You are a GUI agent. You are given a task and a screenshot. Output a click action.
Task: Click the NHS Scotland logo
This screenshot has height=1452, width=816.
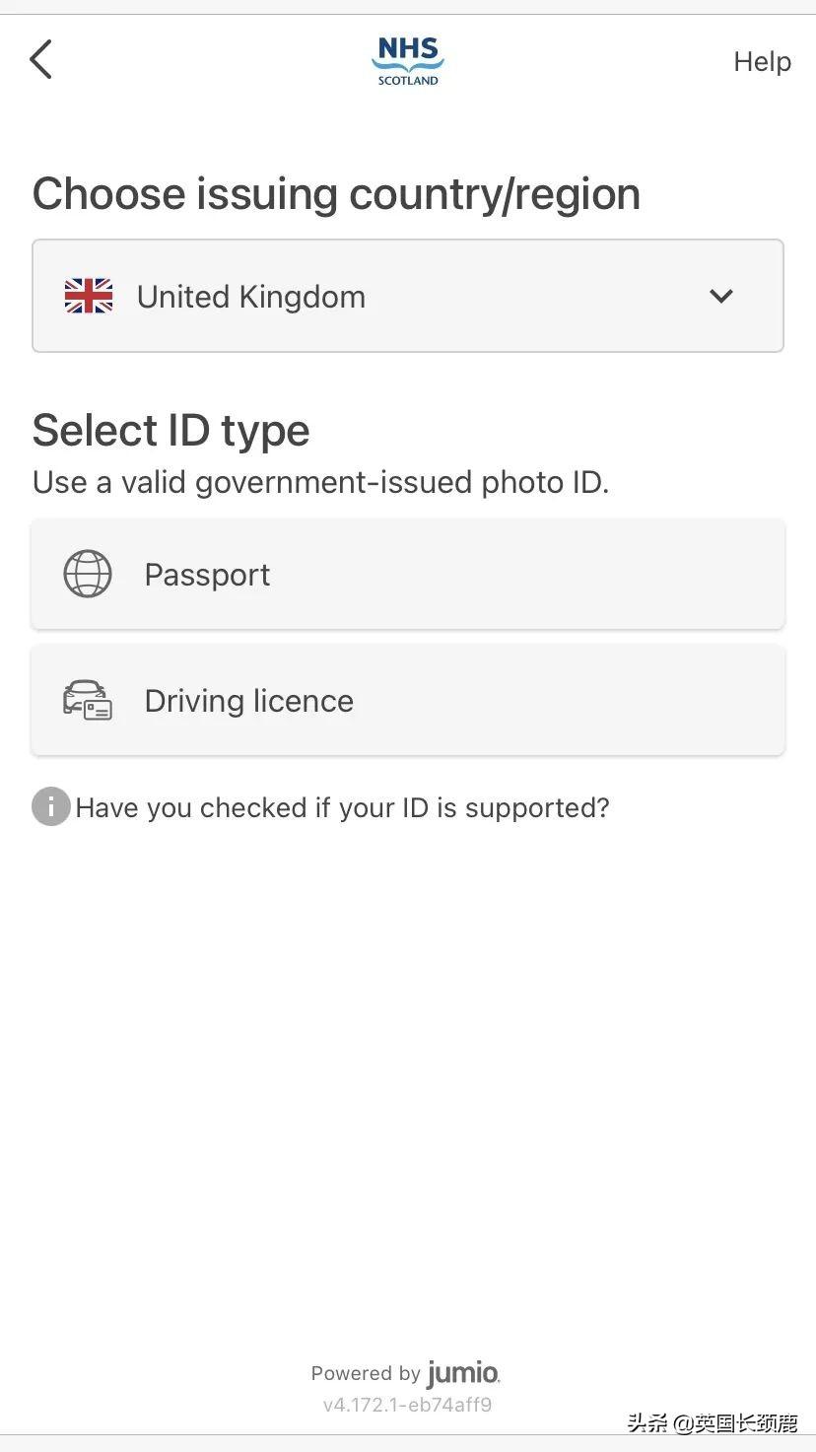[x=408, y=61]
